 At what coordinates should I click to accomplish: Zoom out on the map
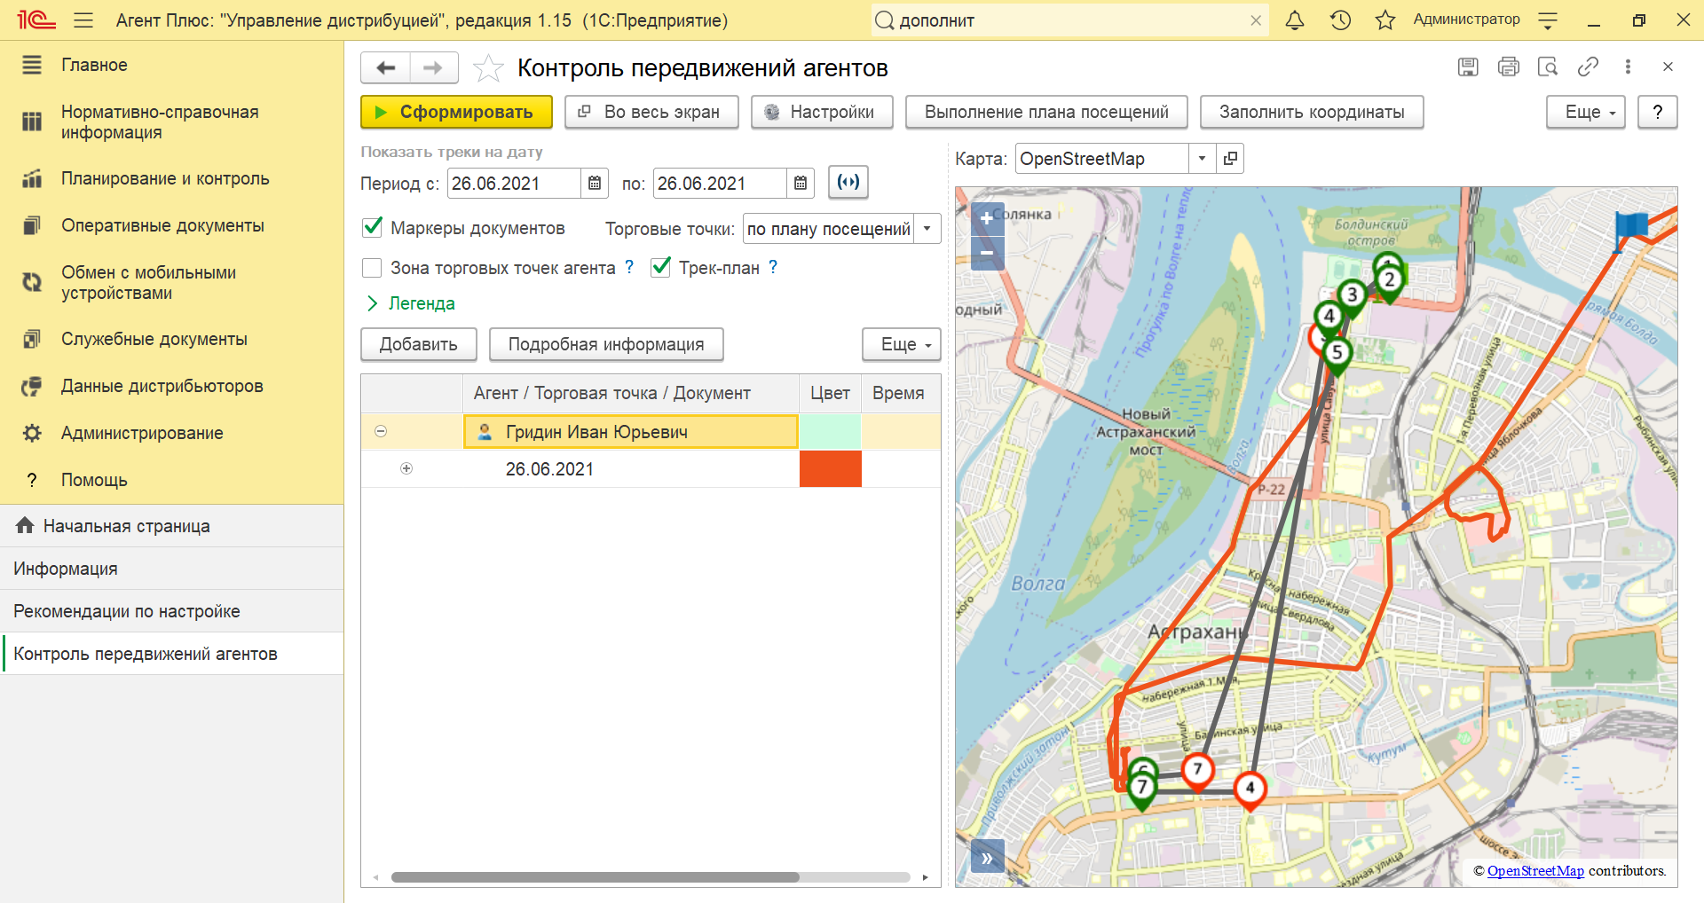(x=987, y=253)
